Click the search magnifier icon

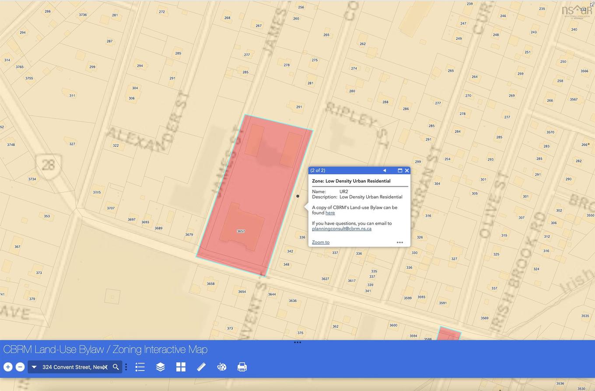[116, 367]
